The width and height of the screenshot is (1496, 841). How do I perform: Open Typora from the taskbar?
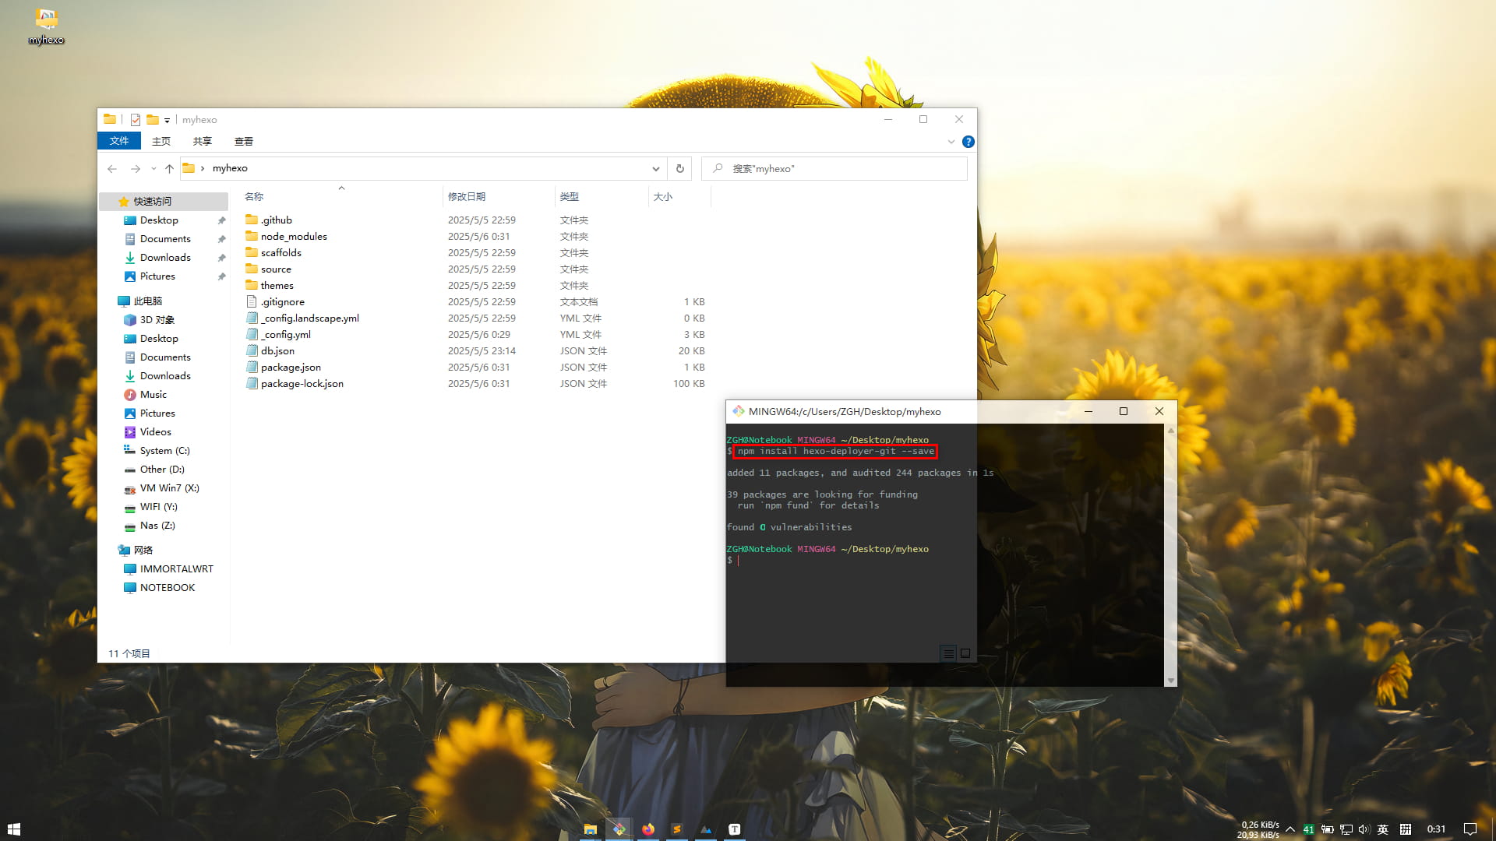pos(734,829)
